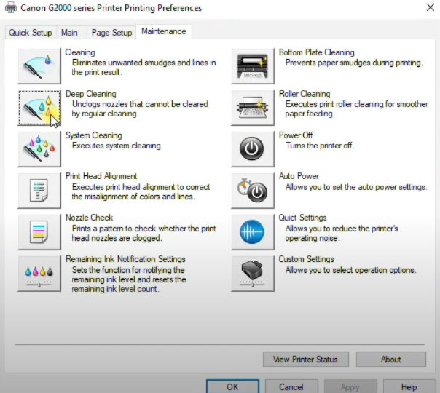Close the Printing Preferences window

tap(431, 7)
